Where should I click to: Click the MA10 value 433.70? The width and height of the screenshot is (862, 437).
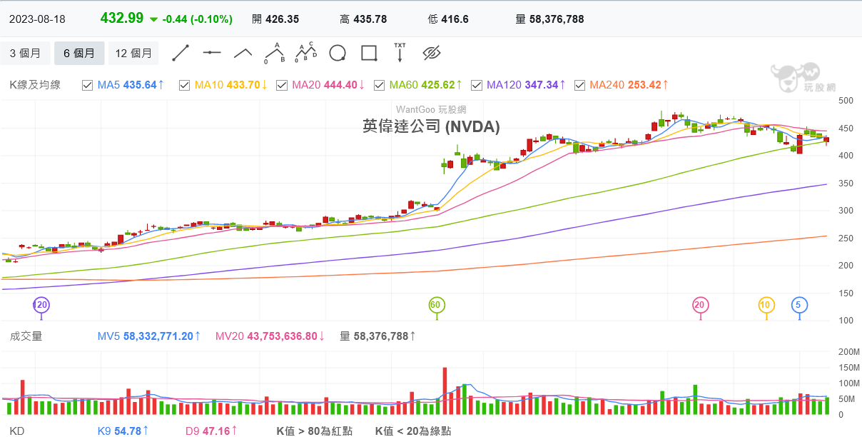(243, 85)
